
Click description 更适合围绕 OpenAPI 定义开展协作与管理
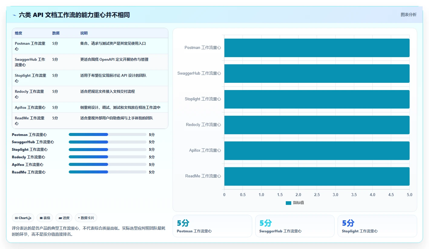[114, 60]
